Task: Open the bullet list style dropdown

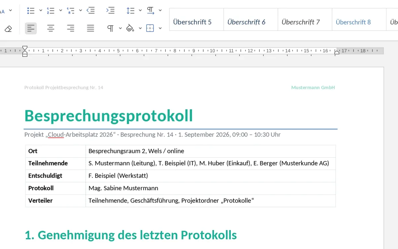Action: click(40, 10)
